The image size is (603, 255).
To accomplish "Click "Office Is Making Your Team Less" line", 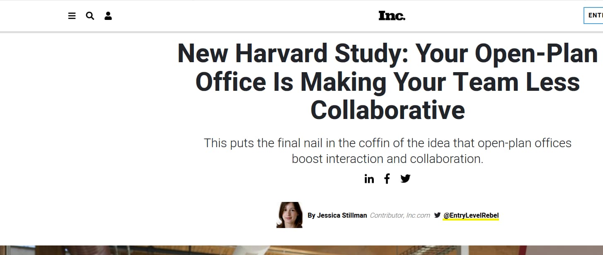I will click(x=387, y=82).
